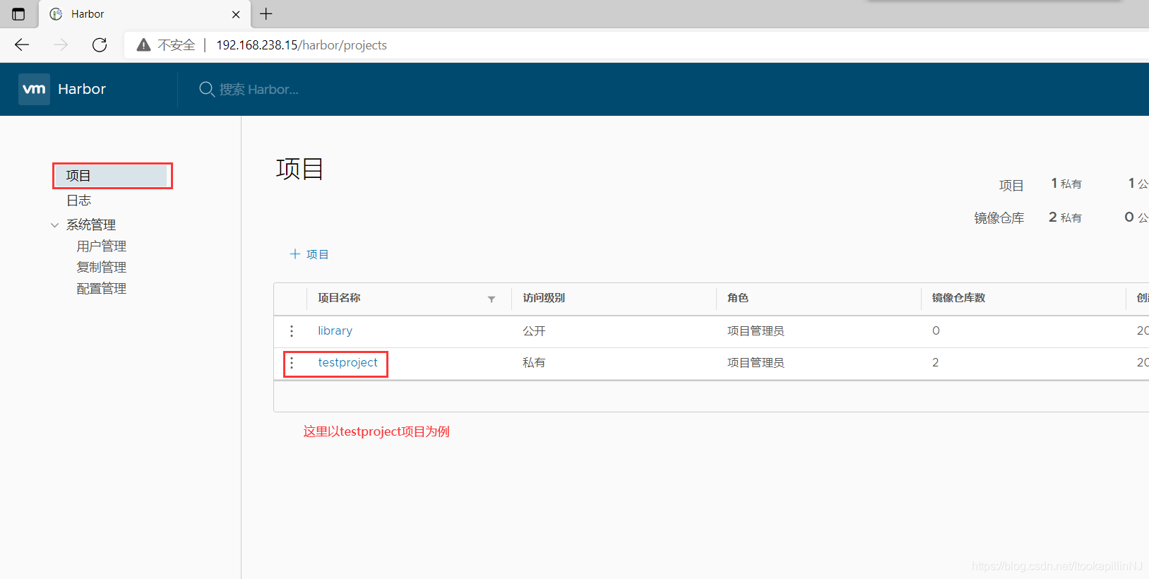Click repository count 2 for testproject
Viewport: 1149px width, 579px height.
coord(936,362)
